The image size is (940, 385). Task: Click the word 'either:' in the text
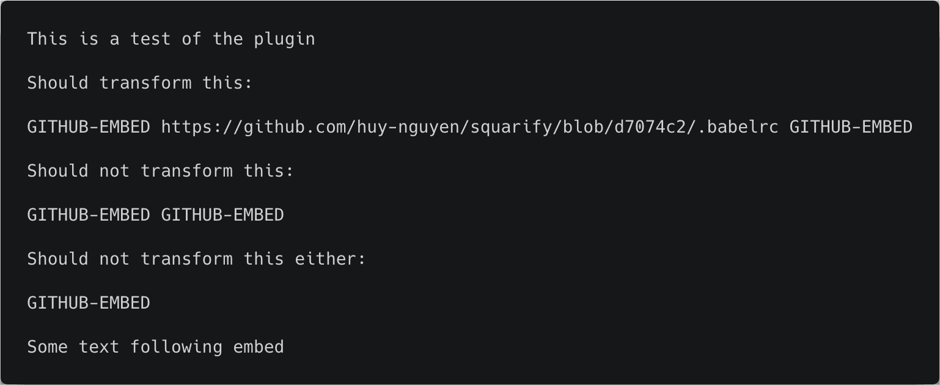click(x=330, y=259)
